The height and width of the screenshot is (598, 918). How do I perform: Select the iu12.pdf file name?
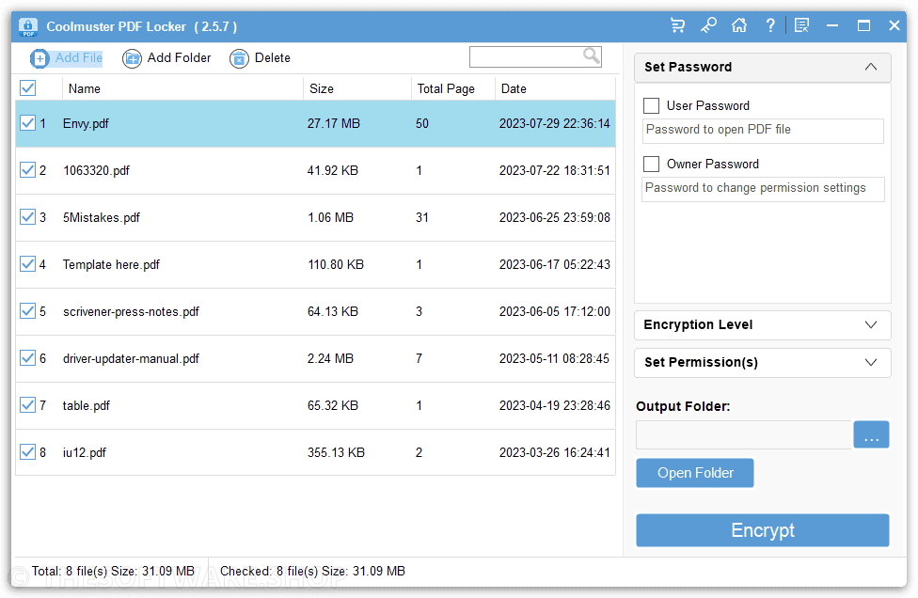coord(85,452)
